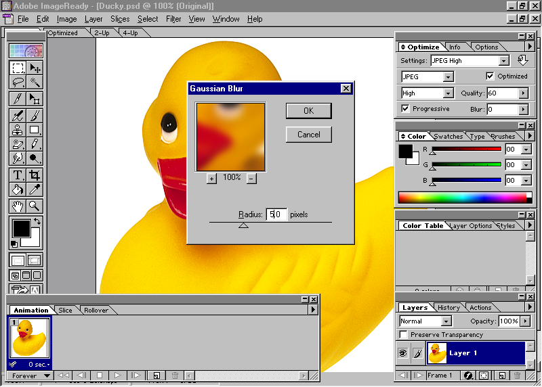
Task: Toggle the Optimized checkbox
Action: point(490,76)
